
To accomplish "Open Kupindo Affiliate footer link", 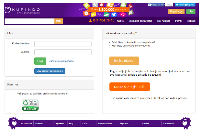I will point(105,123).
